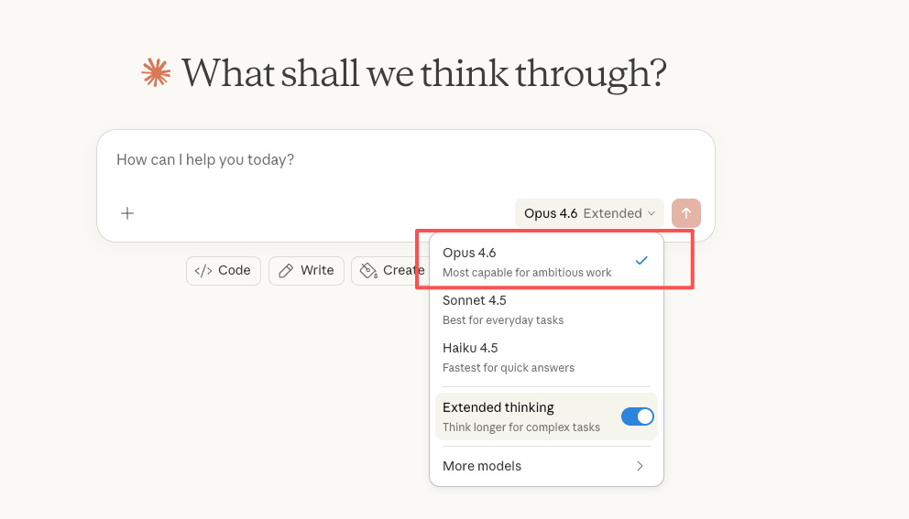Click the right arrow icon beside More models
Screen dimensions: 909x519
640,466
